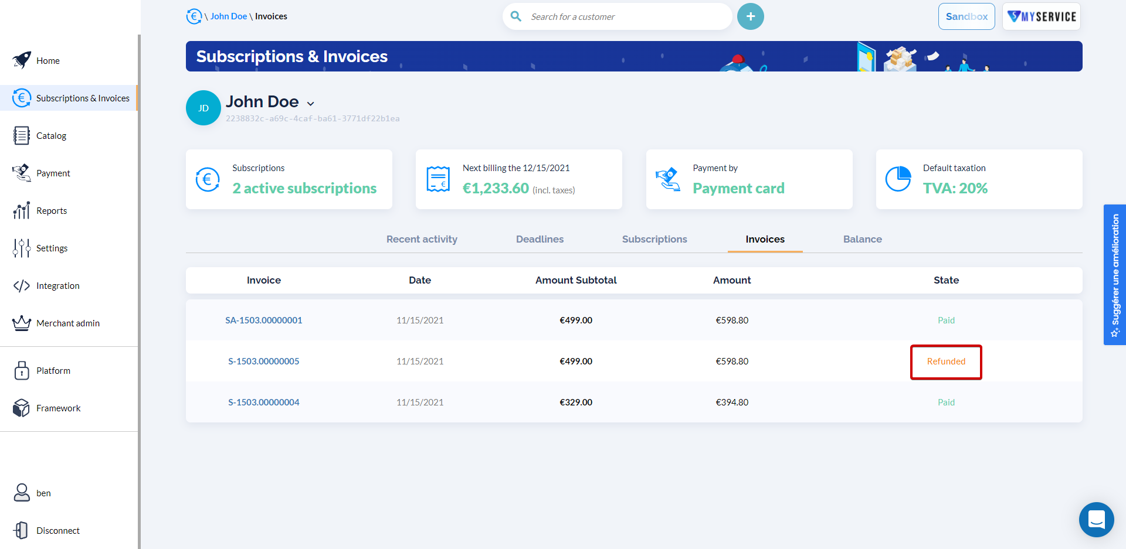Click the hand-money icon on Payment by card

click(668, 179)
